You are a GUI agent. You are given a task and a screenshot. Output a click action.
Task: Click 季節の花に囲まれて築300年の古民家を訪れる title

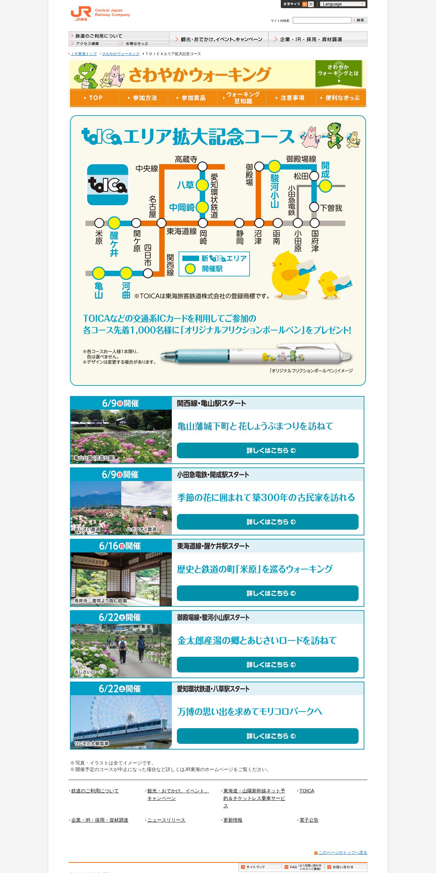pos(266,498)
